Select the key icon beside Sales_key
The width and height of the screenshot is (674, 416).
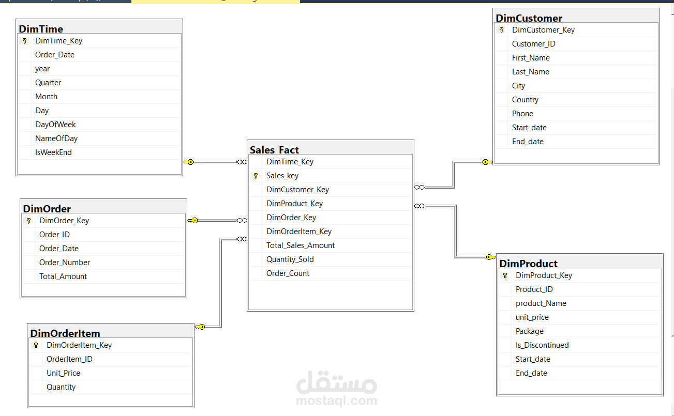pos(256,176)
